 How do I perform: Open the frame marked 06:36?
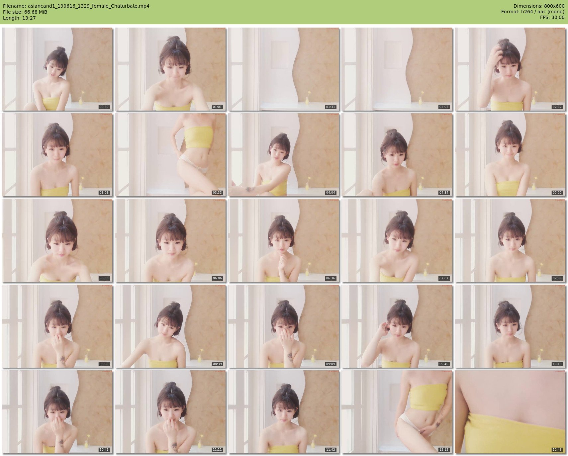284,240
